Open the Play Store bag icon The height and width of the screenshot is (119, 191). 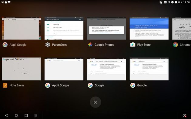pyautogui.click(x=133, y=45)
